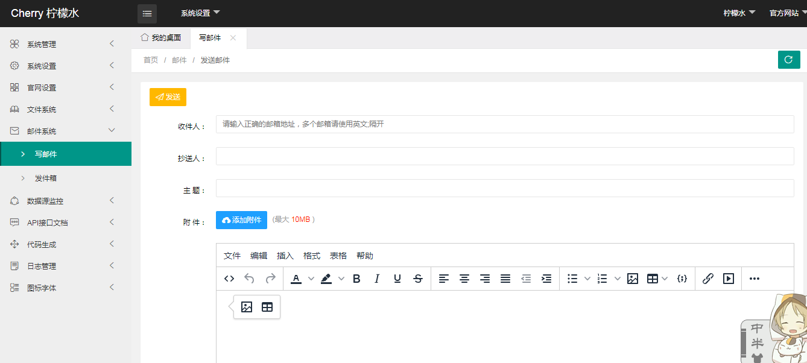807x363 pixels.
Task: Show more toolbar options via ellipsis
Action: click(x=755, y=279)
